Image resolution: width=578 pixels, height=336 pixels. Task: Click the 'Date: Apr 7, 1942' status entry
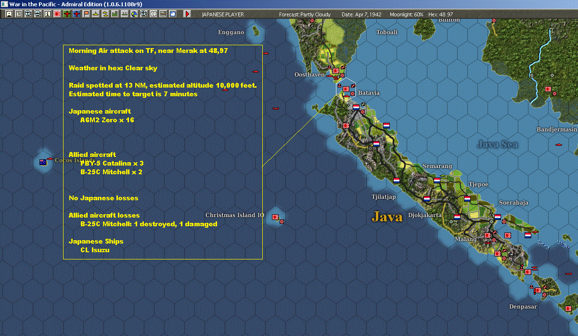tap(361, 14)
